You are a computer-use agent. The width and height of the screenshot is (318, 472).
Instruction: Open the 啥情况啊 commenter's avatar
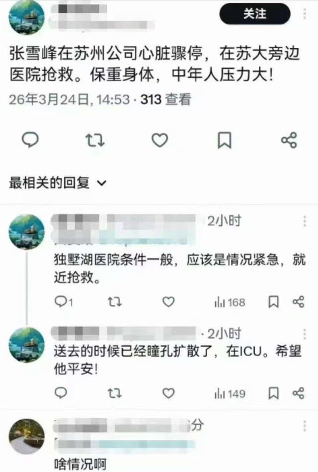tap(27, 436)
